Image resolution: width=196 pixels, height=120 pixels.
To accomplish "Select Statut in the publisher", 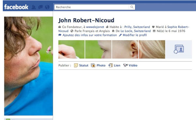I will pos(84,65).
